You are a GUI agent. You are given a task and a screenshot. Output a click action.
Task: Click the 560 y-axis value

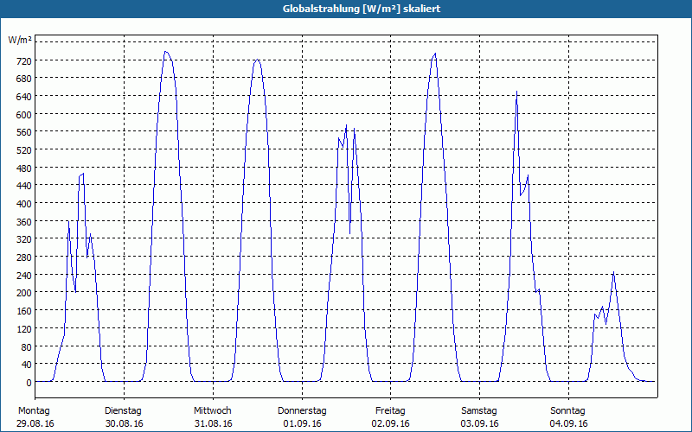coord(24,133)
